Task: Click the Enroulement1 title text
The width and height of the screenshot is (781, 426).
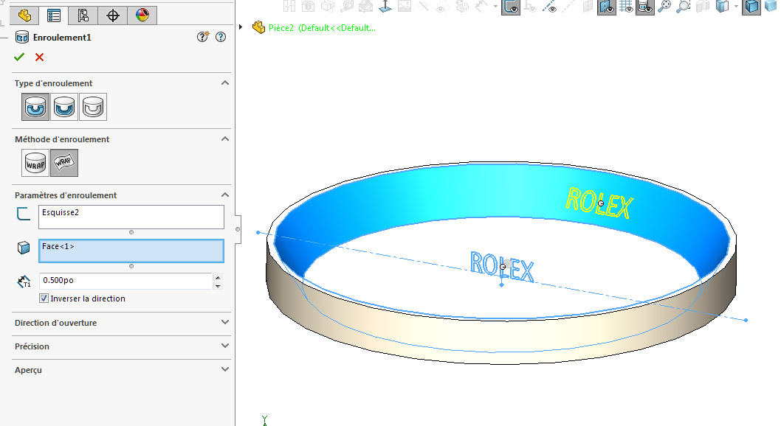Action: point(62,38)
